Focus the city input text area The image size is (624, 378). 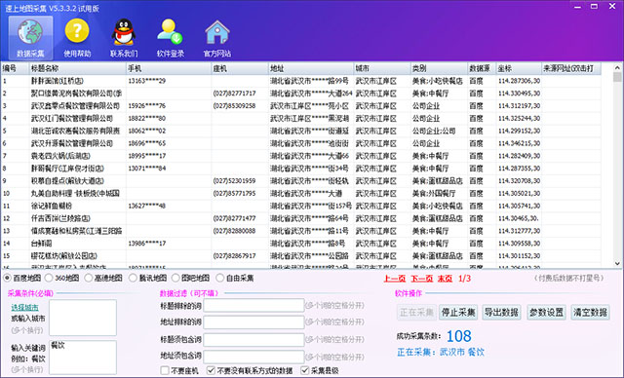(83, 318)
